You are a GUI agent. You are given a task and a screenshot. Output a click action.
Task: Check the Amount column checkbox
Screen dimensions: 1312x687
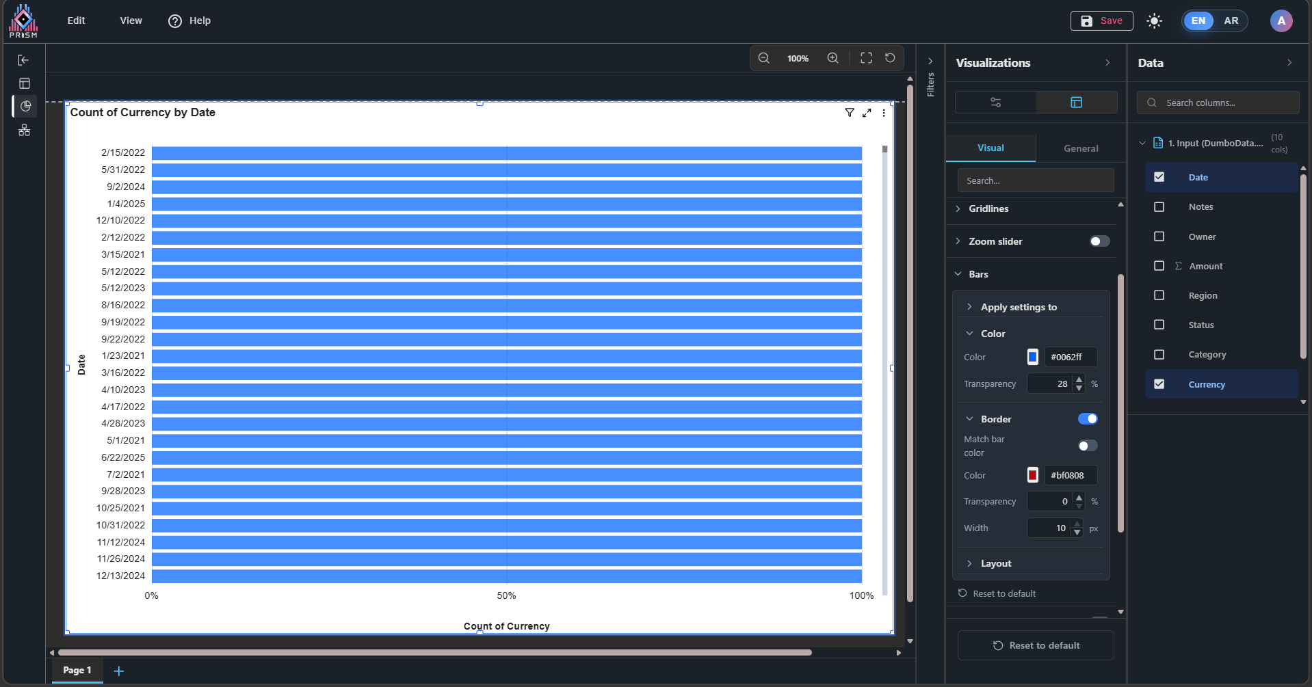point(1159,266)
